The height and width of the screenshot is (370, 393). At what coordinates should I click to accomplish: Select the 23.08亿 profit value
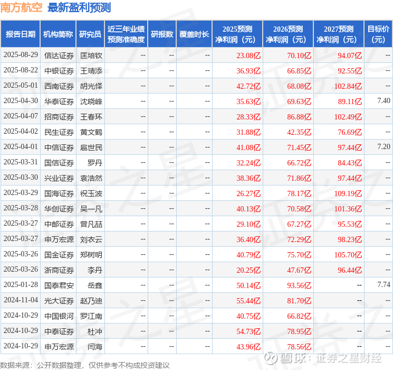point(248,55)
